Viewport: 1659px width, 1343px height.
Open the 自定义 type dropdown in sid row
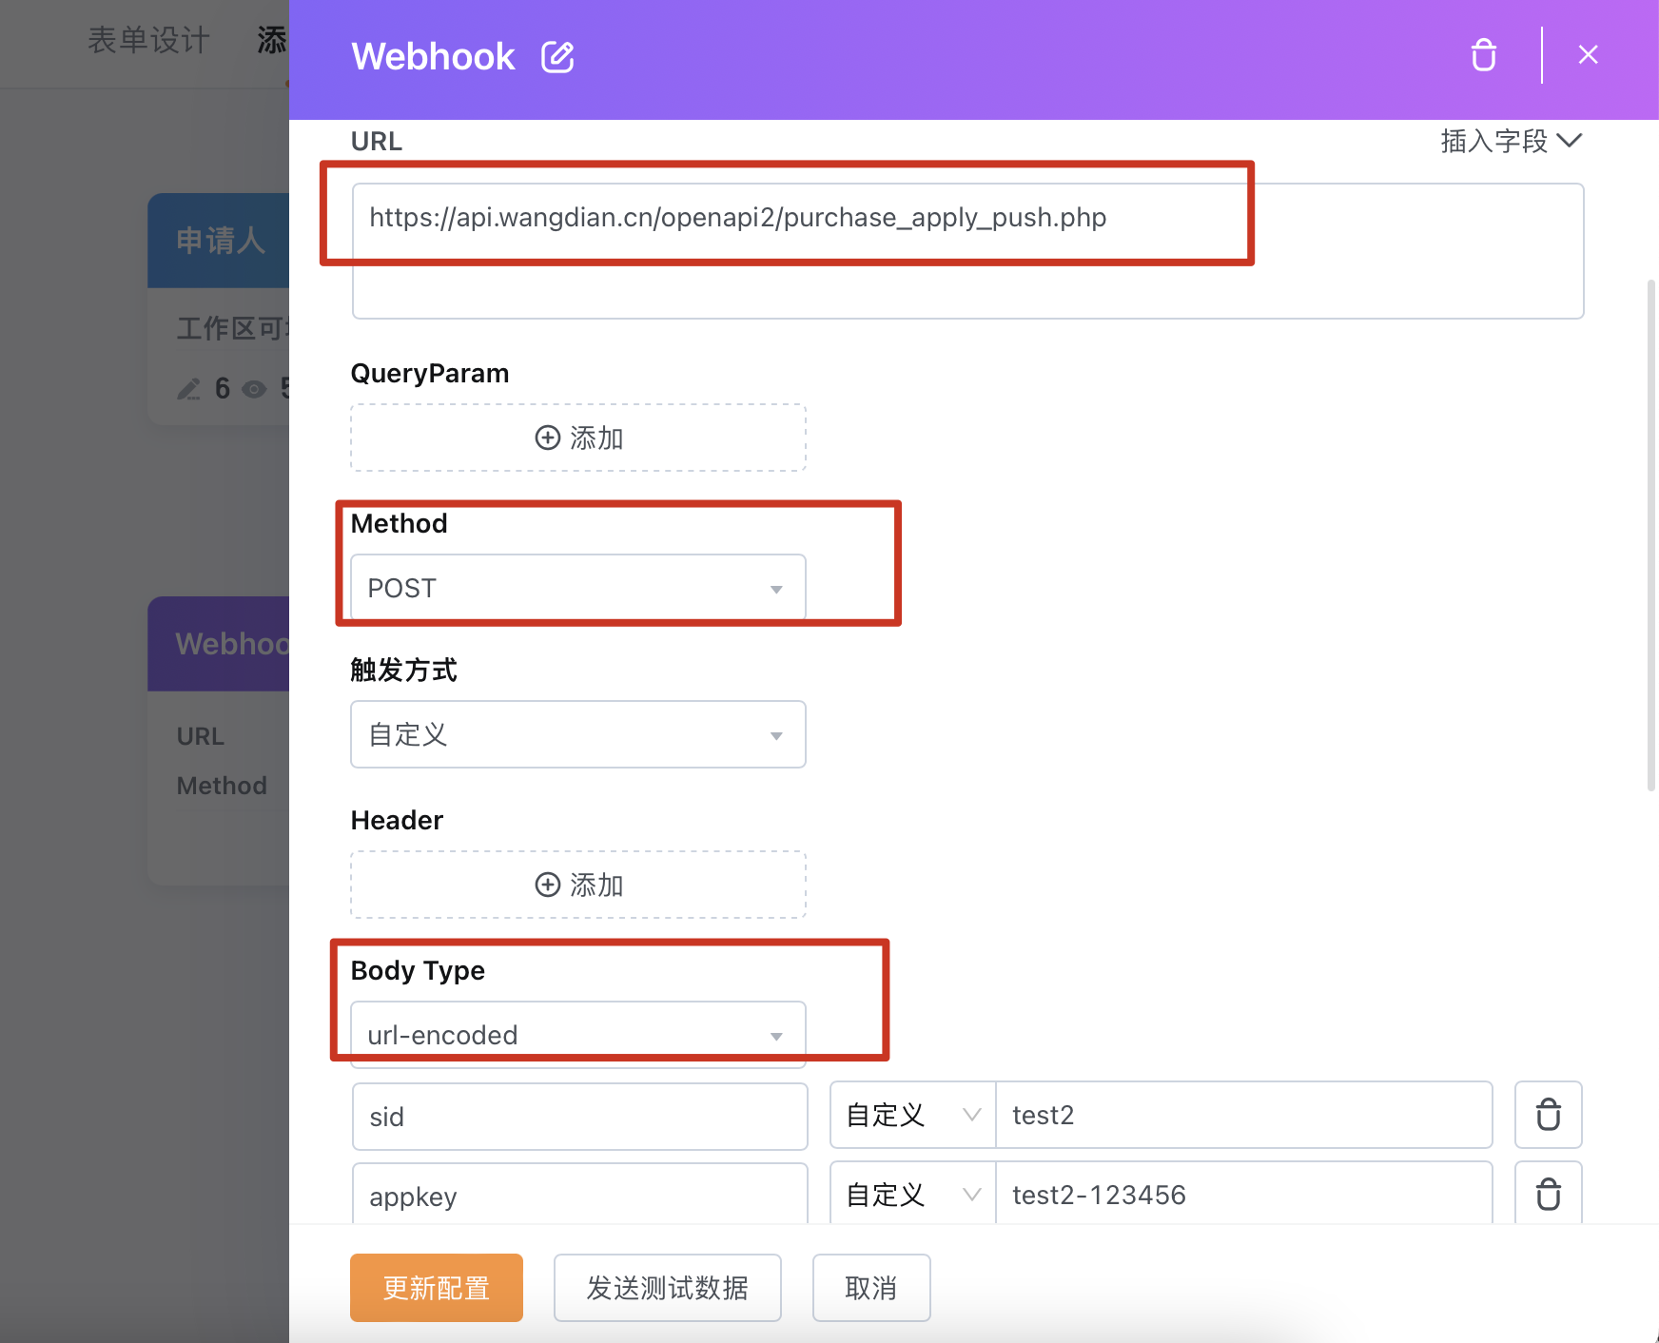click(912, 1115)
